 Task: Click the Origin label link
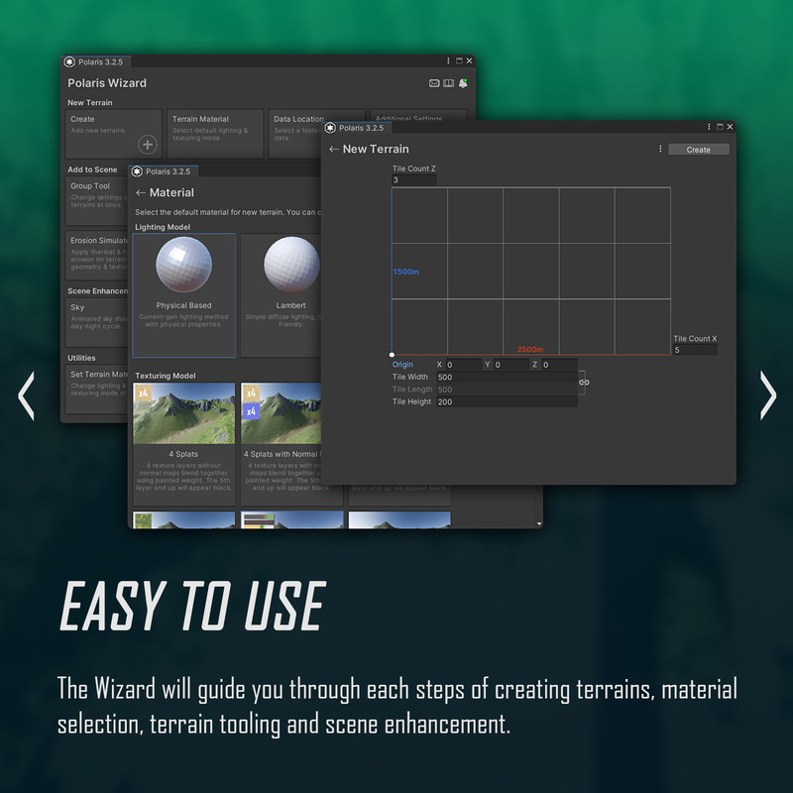coord(402,364)
